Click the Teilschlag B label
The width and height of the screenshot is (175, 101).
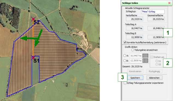tap(131, 33)
